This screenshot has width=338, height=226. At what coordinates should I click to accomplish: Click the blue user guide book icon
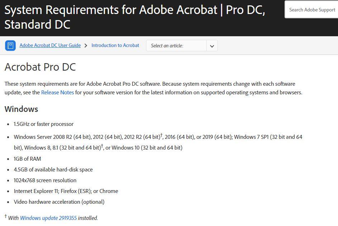tap(10, 45)
